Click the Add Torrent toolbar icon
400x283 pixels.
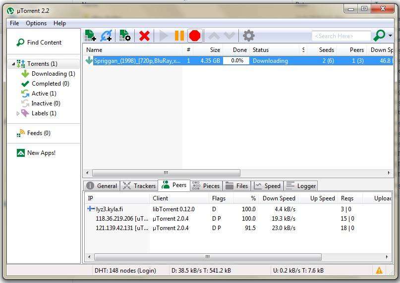coord(90,36)
